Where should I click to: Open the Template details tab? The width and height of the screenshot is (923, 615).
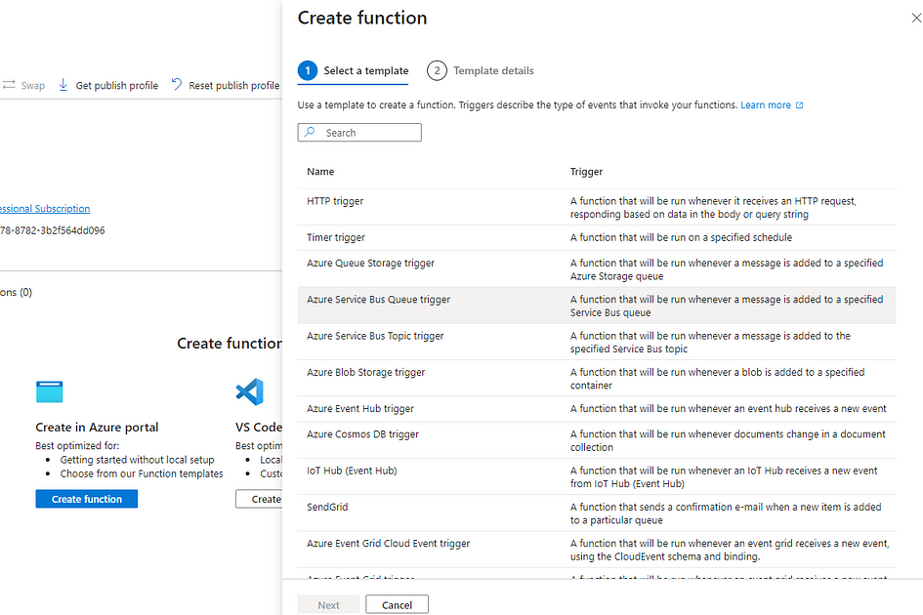(x=481, y=71)
